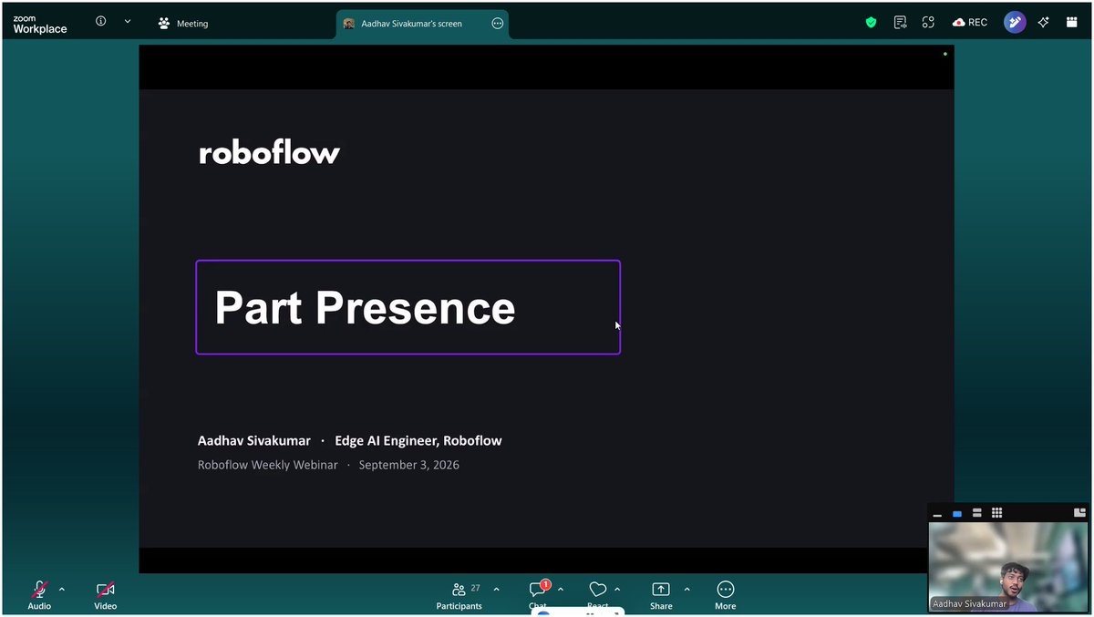Screen dimensions: 1094x617
Task: Open the More options menu
Action: pyautogui.click(x=726, y=596)
